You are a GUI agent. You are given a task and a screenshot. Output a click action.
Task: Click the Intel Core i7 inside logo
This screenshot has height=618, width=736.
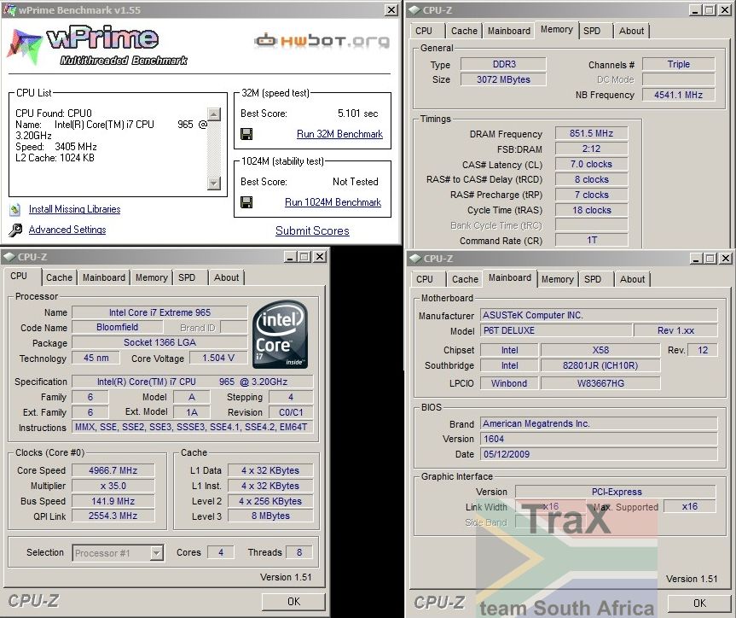(280, 334)
